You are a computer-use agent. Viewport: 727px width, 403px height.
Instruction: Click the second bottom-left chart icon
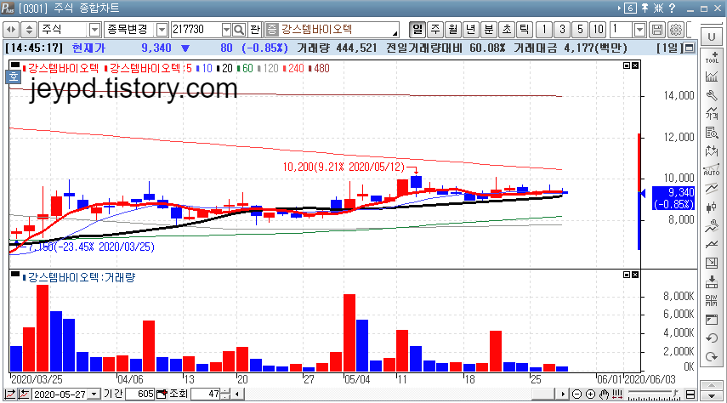point(24,394)
